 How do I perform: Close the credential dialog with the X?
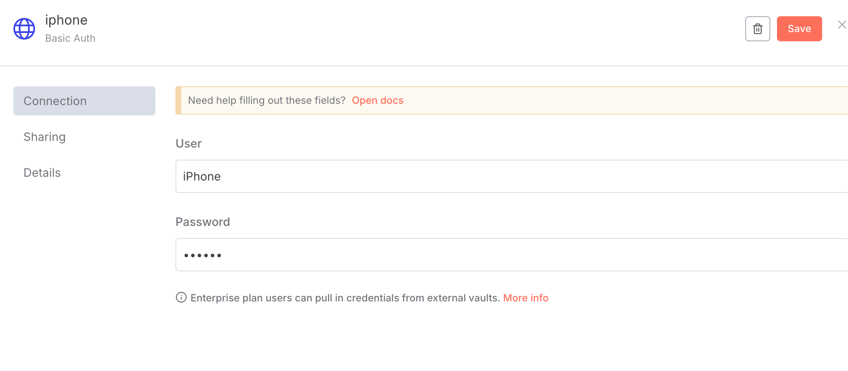click(x=842, y=25)
